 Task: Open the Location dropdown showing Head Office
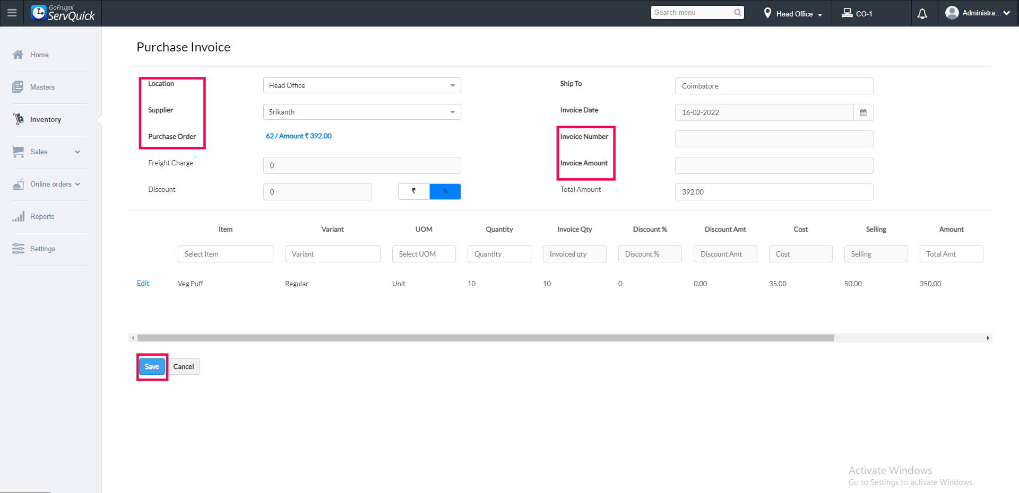tap(362, 85)
